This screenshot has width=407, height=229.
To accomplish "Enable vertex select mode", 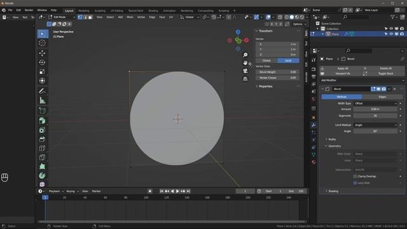I will [x=80, y=17].
